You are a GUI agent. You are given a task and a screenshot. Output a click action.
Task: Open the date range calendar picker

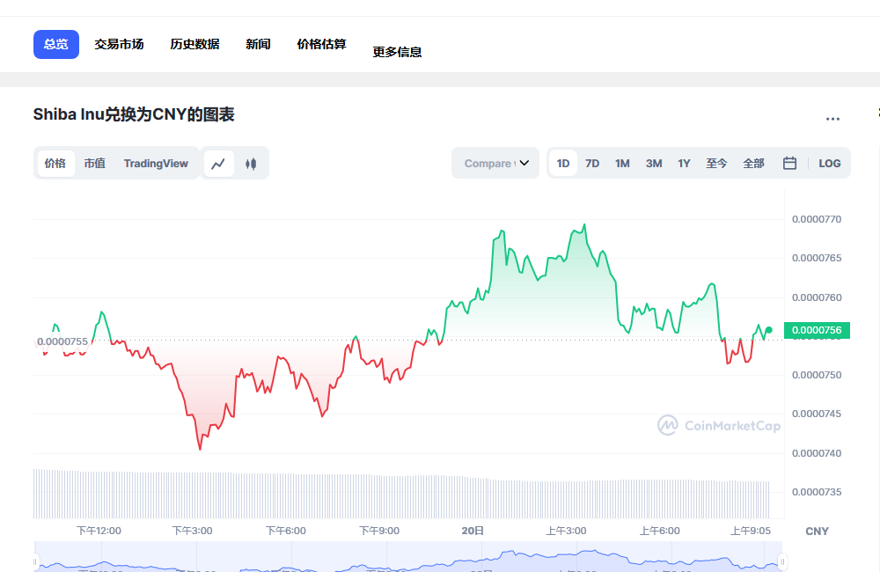tap(788, 163)
